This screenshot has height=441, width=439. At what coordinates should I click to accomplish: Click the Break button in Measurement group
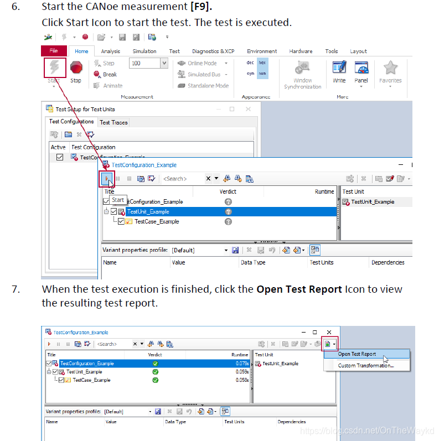pyautogui.click(x=105, y=75)
